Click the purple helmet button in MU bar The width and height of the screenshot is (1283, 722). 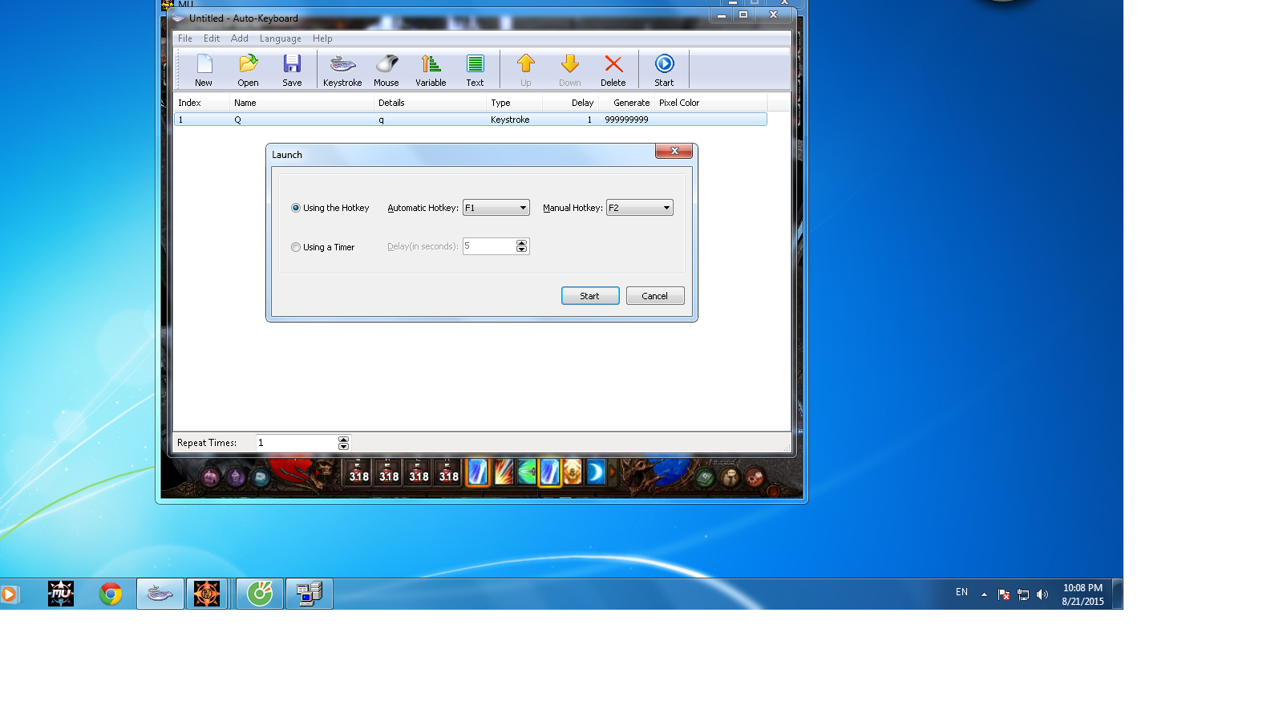(236, 477)
